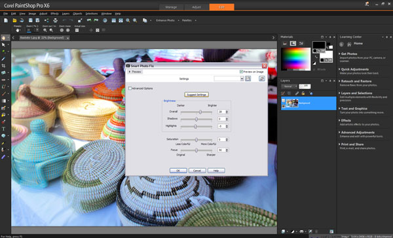Close the Baskets image document tab
This screenshot has height=238, width=393.
point(67,38)
